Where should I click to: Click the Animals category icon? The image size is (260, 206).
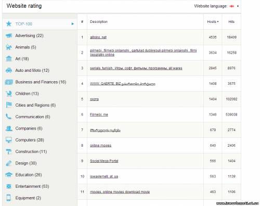[9, 47]
